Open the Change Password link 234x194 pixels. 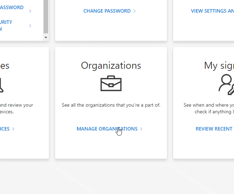(x=107, y=11)
